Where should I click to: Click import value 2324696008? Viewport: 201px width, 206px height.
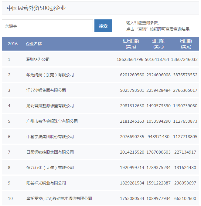[158, 75]
